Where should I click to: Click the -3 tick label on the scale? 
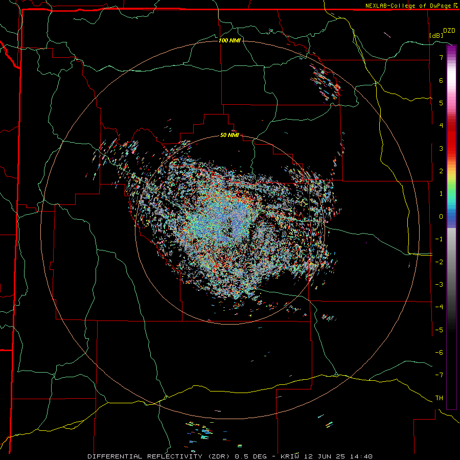pyautogui.click(x=439, y=285)
